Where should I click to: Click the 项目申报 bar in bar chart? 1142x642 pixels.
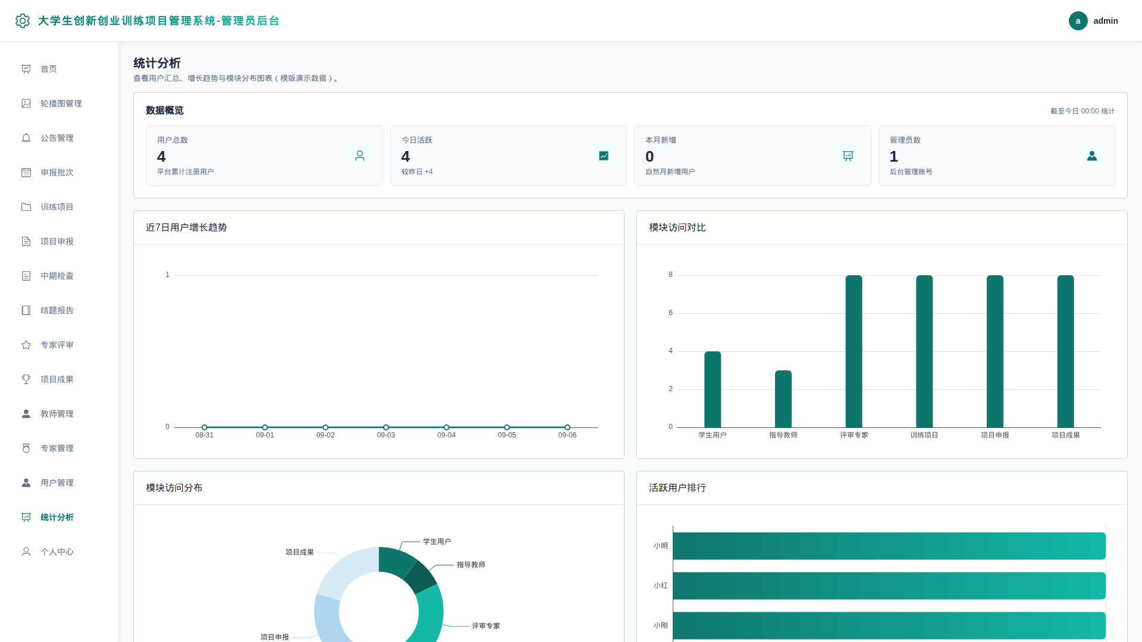click(995, 351)
